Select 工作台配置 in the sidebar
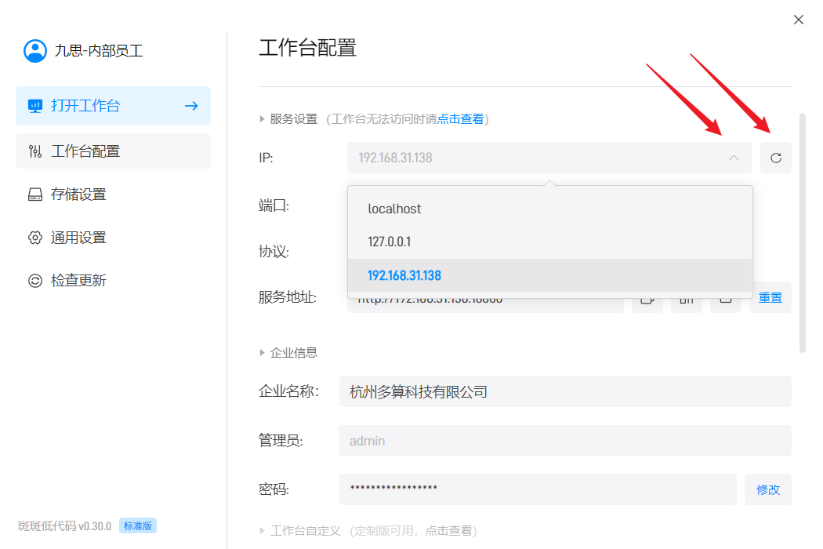Image resolution: width=823 pixels, height=549 pixels. pyautogui.click(x=114, y=151)
